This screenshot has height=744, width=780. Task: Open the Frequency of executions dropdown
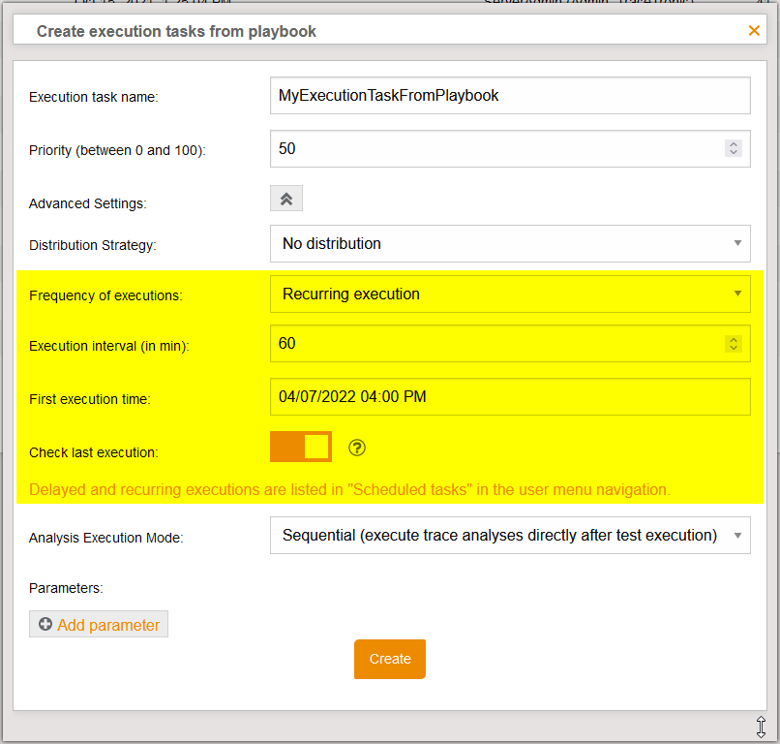pos(509,294)
